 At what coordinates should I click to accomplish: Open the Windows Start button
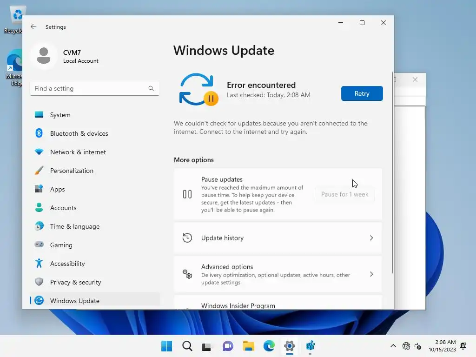(x=167, y=346)
